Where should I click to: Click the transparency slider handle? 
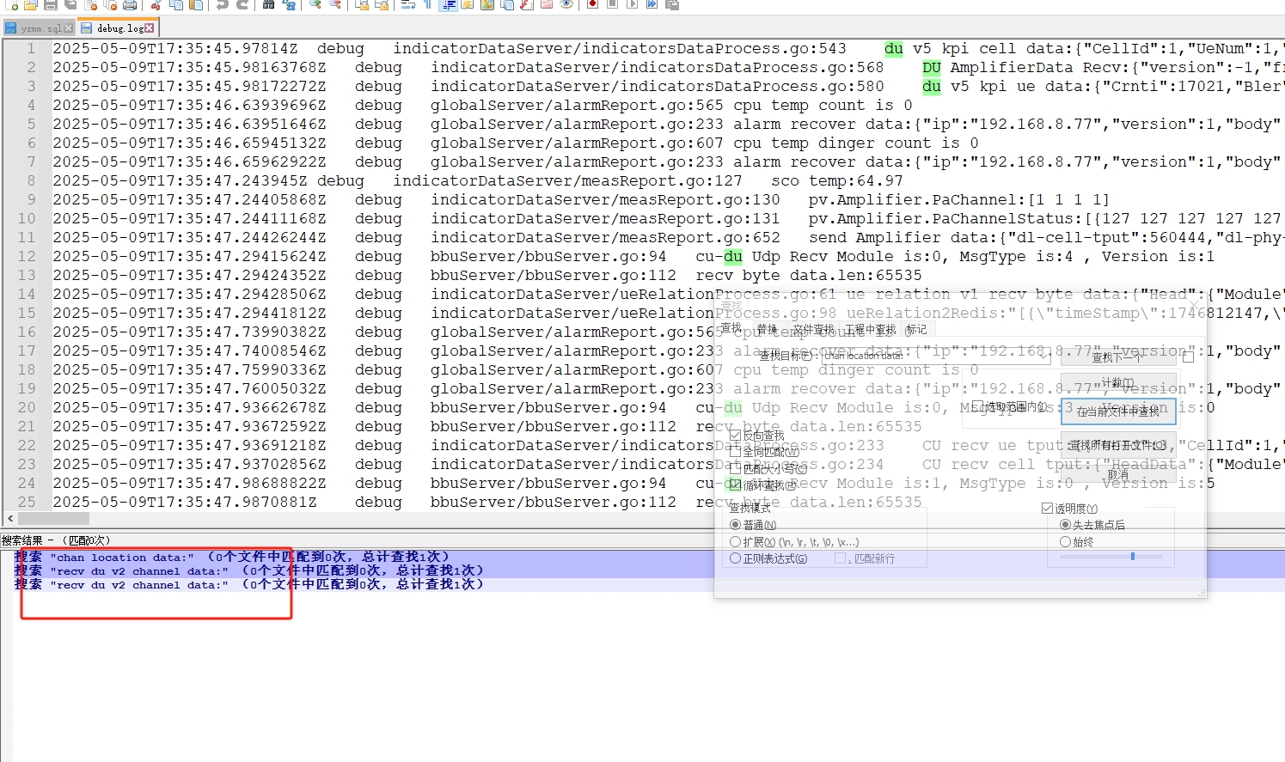1133,557
